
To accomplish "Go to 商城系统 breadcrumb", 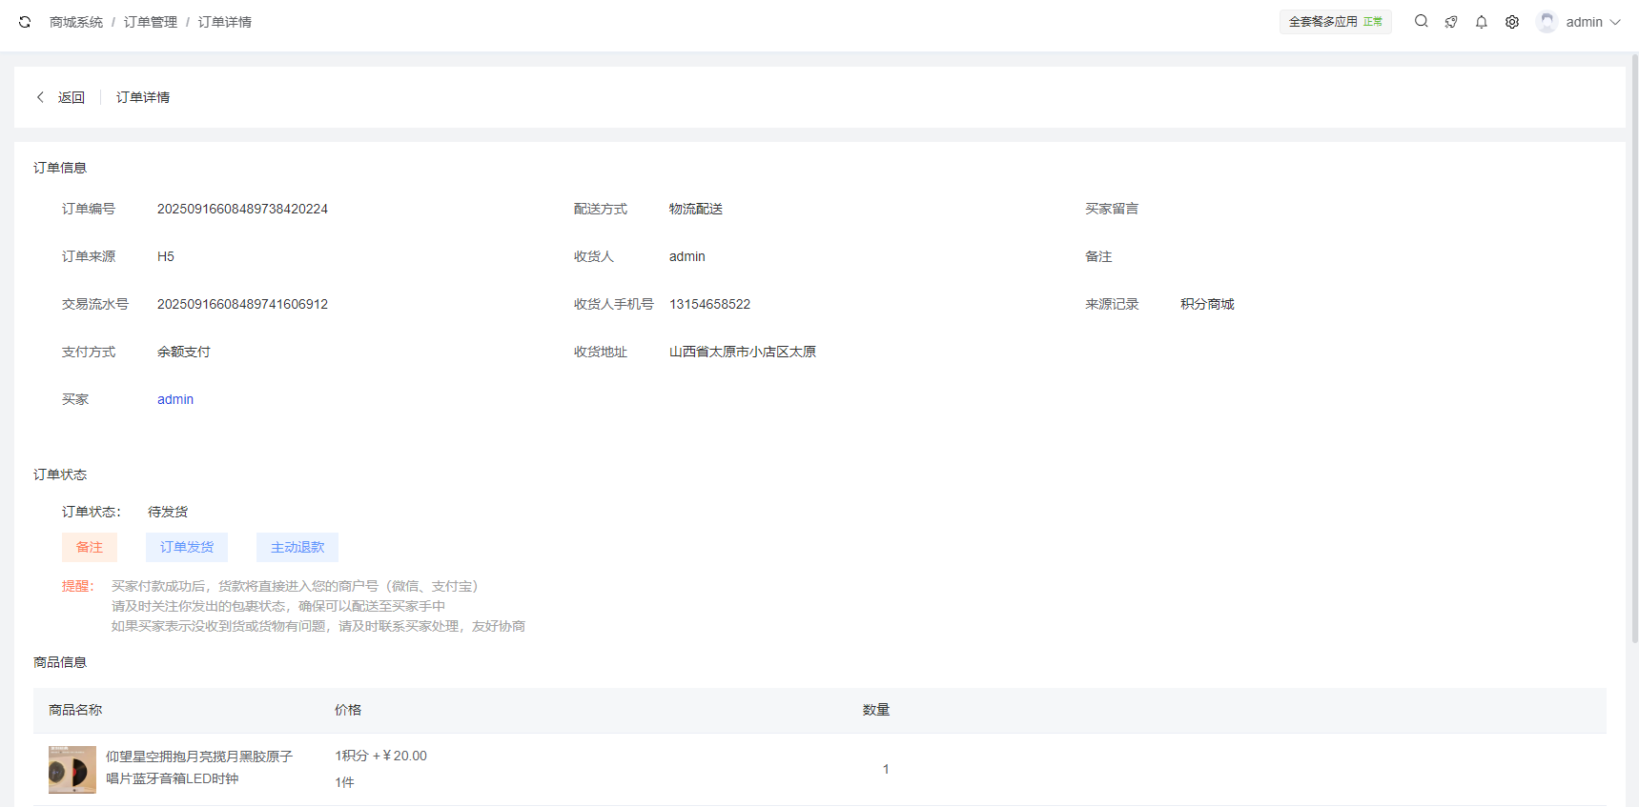I will click(x=76, y=22).
